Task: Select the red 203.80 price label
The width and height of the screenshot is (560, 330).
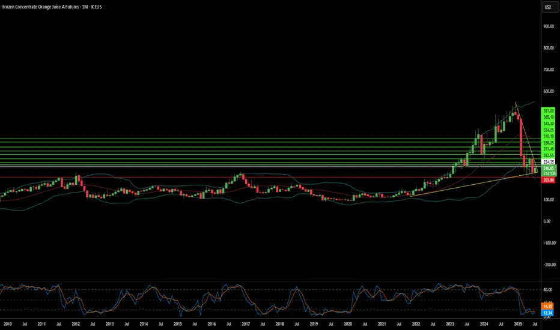Action: 548,180
